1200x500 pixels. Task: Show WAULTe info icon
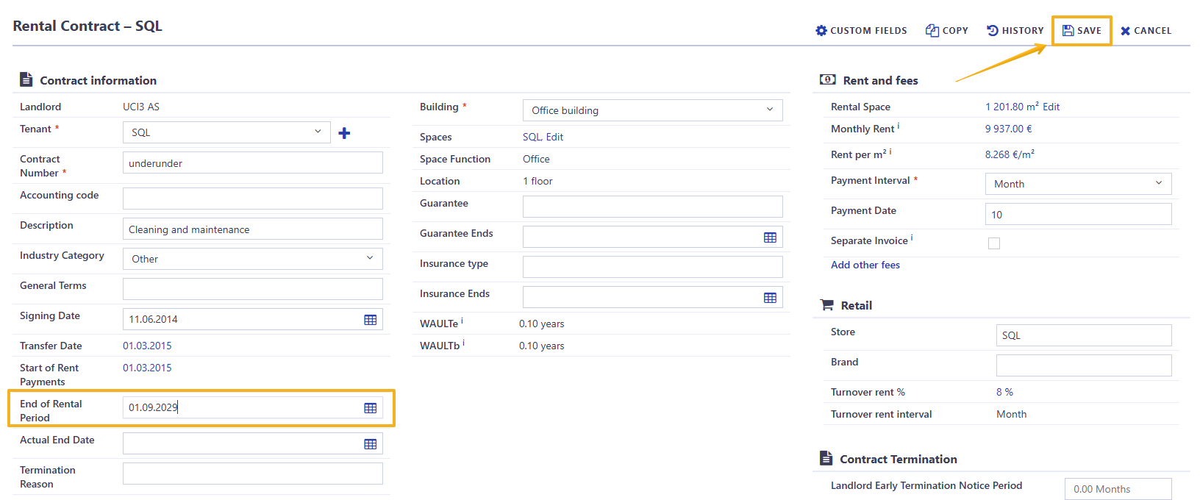coord(462,321)
